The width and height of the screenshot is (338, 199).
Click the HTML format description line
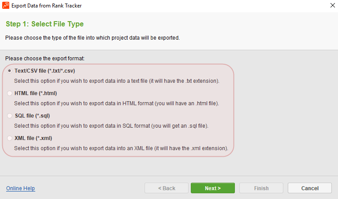tap(116, 103)
